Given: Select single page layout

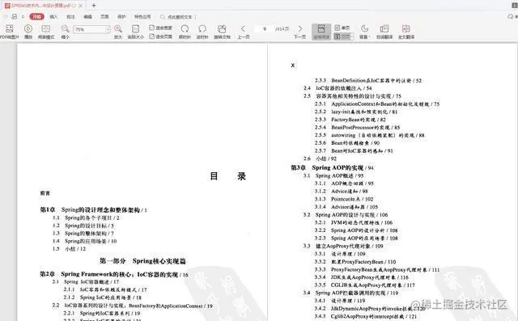Looking at the screenshot, I should (342, 27).
